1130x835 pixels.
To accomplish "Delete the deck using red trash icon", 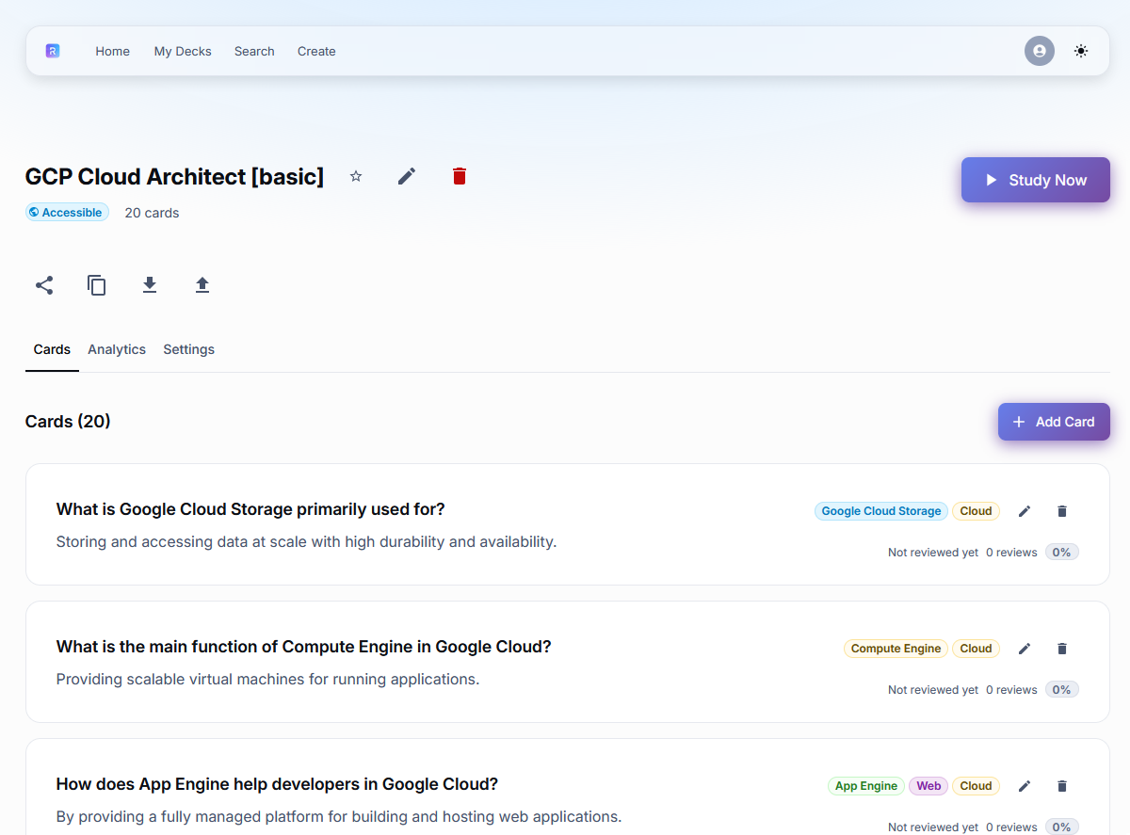I will point(460,176).
